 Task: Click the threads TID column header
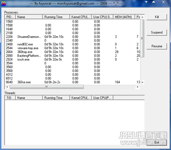point(10,98)
